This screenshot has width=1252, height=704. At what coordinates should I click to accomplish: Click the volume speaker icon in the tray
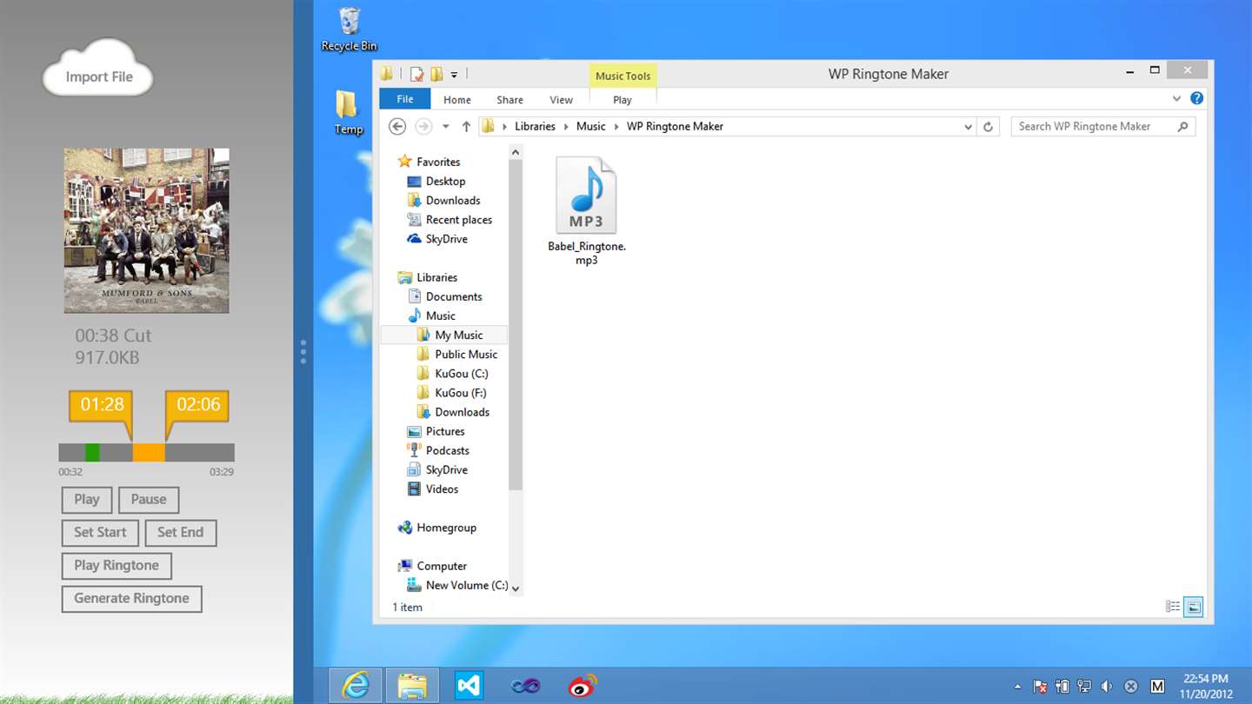click(1107, 687)
